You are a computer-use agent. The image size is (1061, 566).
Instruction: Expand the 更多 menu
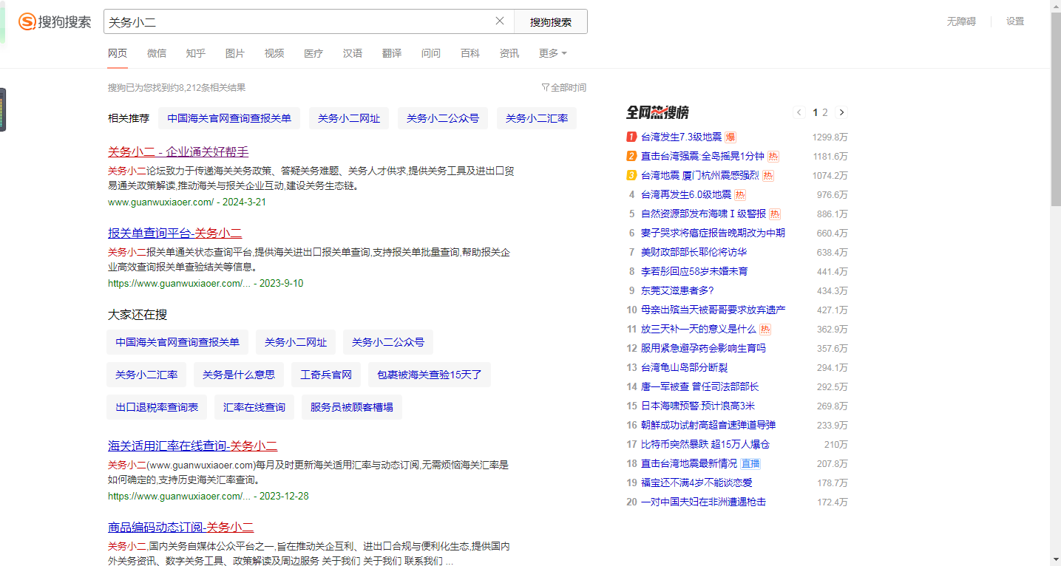(x=553, y=53)
